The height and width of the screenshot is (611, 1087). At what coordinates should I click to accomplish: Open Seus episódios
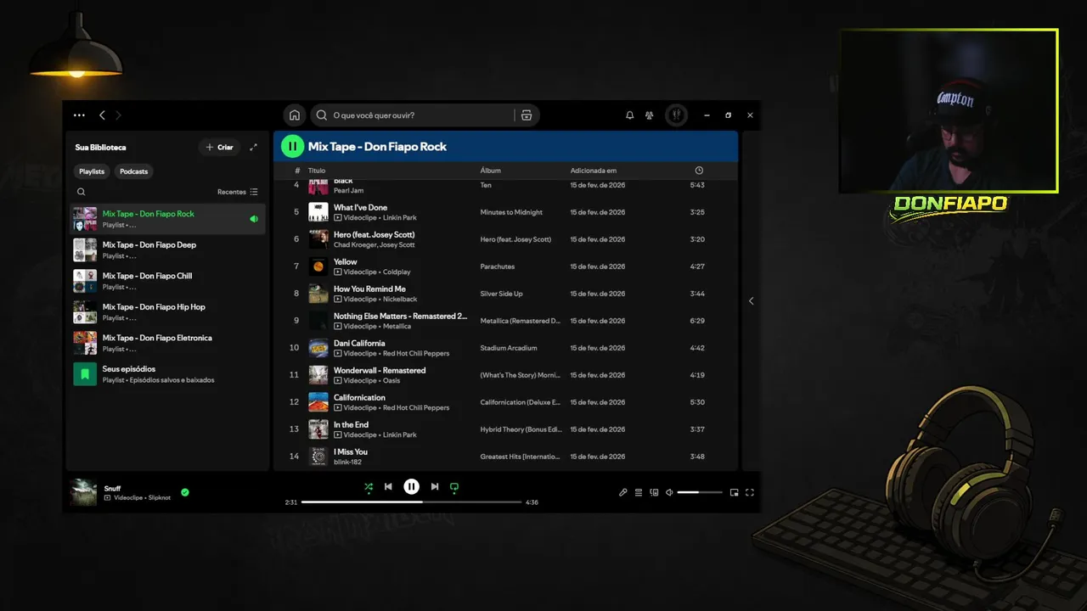point(167,374)
